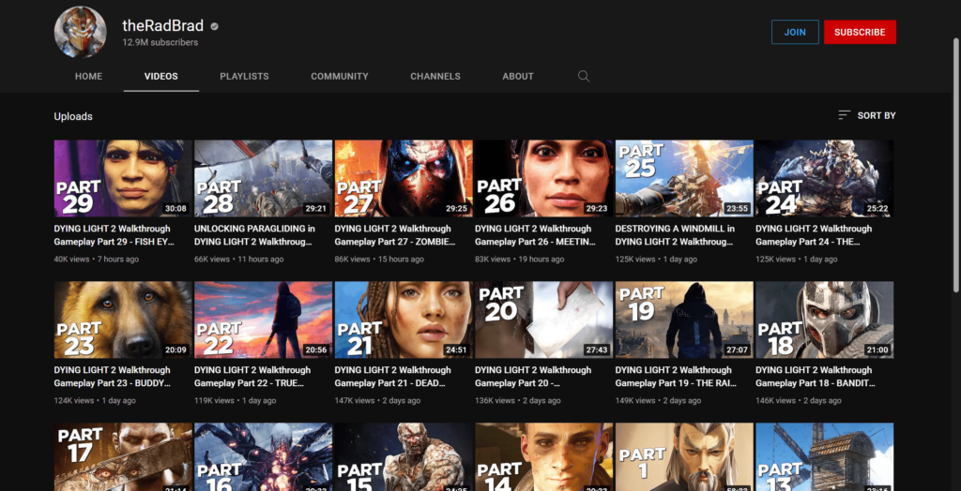Open the Part 29 video thumbnail
The image size is (961, 491).
coord(123,178)
